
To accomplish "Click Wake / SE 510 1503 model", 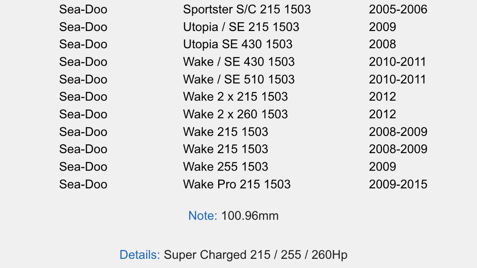I will (239, 80).
